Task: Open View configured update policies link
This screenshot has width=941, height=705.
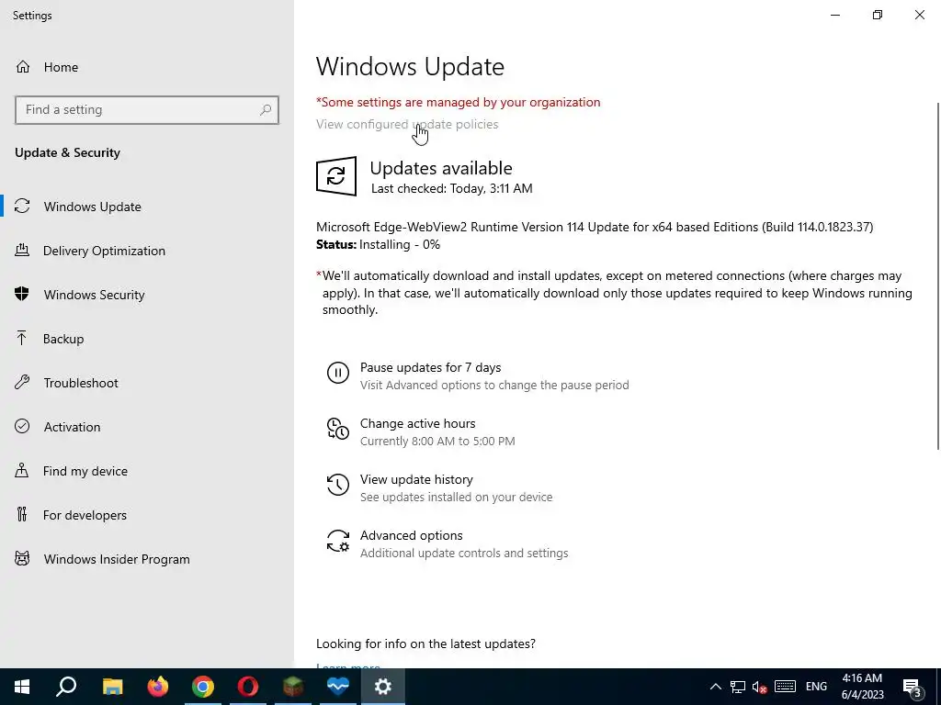Action: 407,124
